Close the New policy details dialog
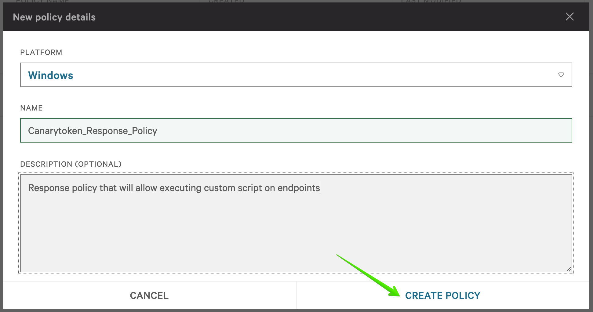 [x=569, y=17]
